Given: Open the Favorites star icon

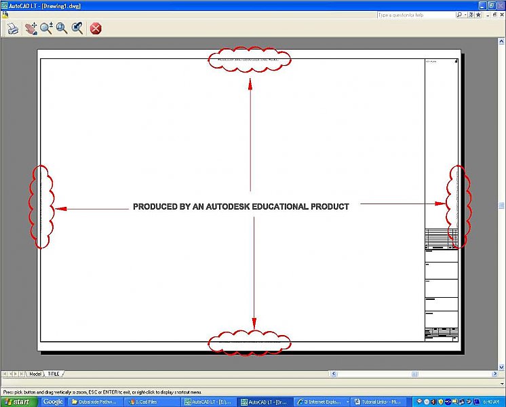Looking at the screenshot, I should pos(479,14).
